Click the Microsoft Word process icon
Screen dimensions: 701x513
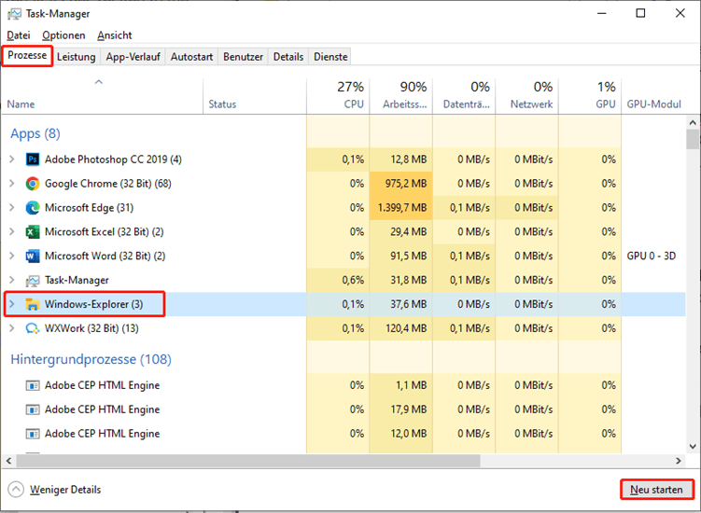[33, 256]
